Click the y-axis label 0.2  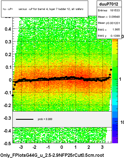8,54
